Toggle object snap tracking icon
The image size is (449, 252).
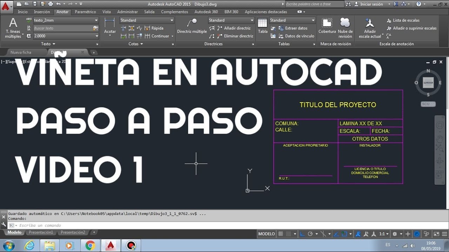336,234
